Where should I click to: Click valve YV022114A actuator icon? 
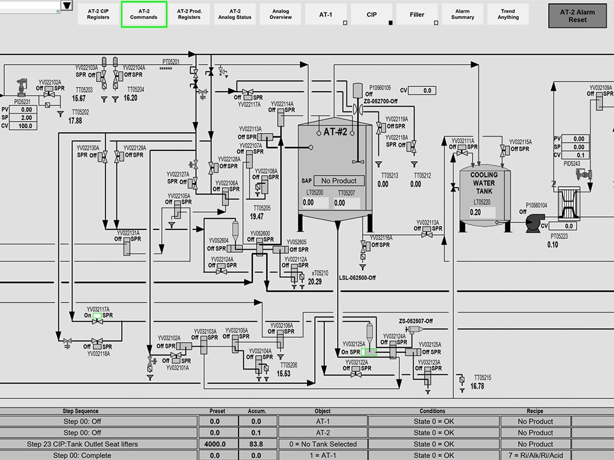point(281,117)
